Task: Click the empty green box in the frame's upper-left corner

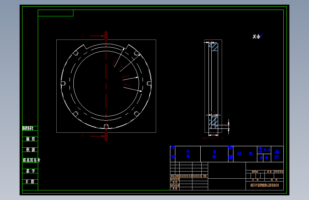Action: tap(56, 13)
